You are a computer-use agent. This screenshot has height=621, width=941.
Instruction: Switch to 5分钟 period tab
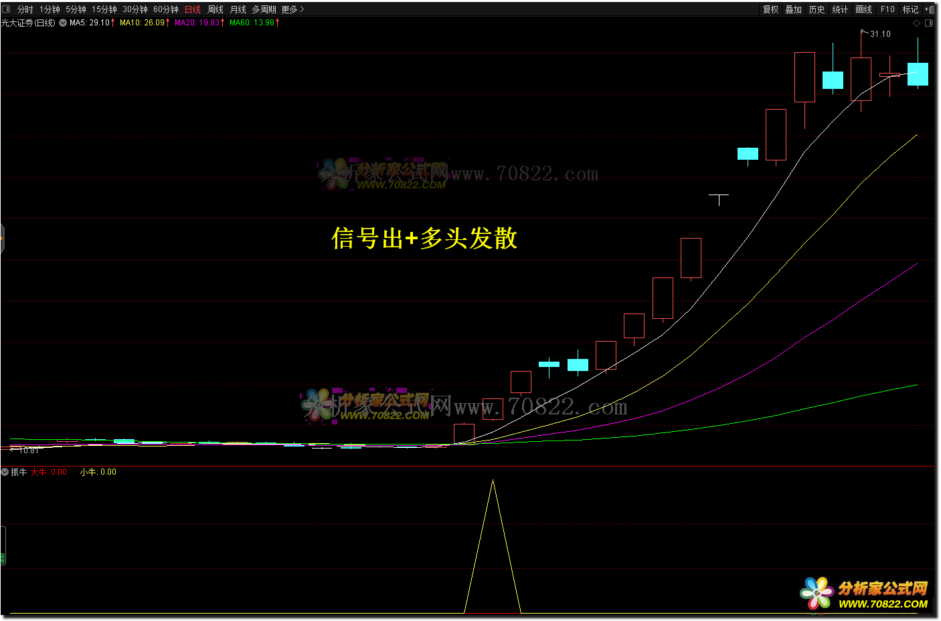(76, 9)
